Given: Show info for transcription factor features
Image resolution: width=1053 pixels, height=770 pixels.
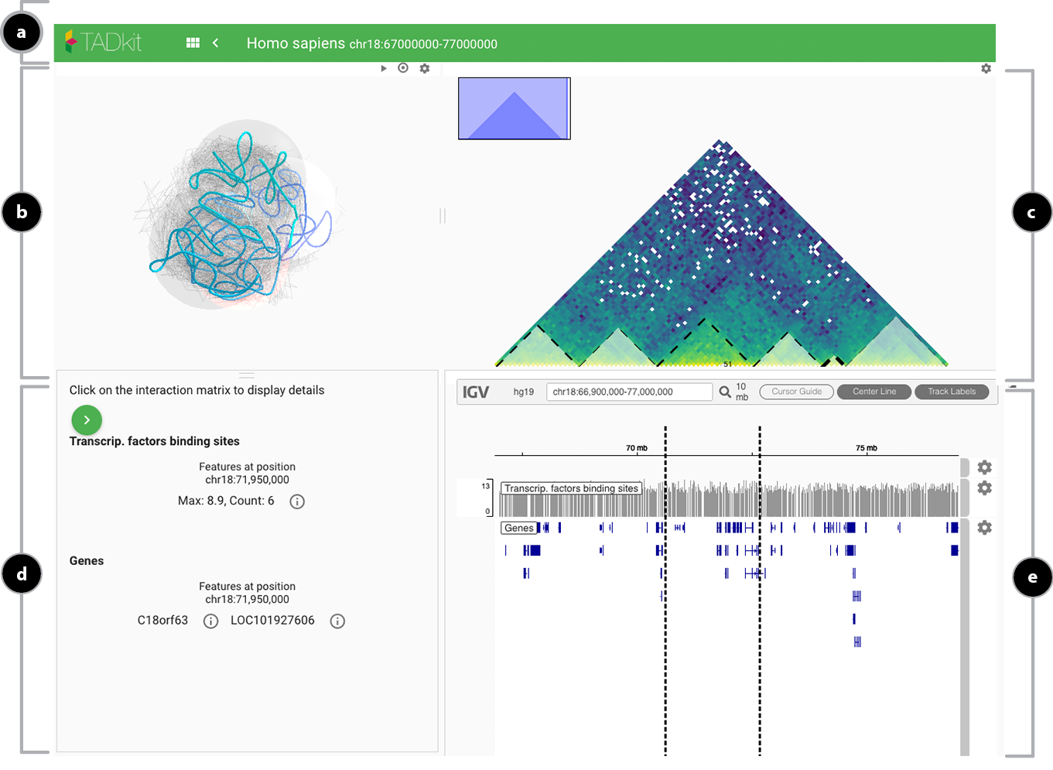Looking at the screenshot, I should [297, 501].
